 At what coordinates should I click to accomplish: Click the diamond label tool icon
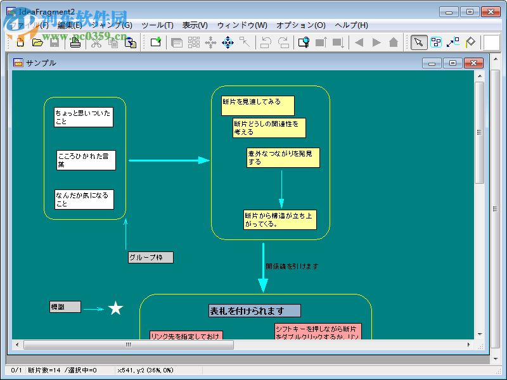tap(471, 42)
